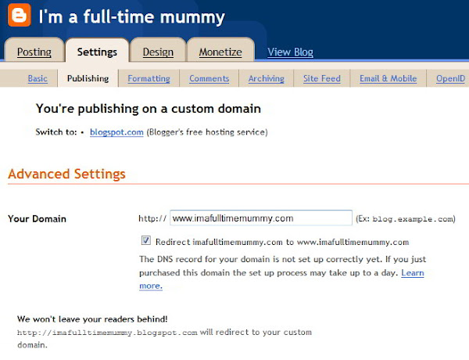The image size is (469, 360).
Task: Click the blog title I'm a full-time mummy
Action: coord(131,16)
